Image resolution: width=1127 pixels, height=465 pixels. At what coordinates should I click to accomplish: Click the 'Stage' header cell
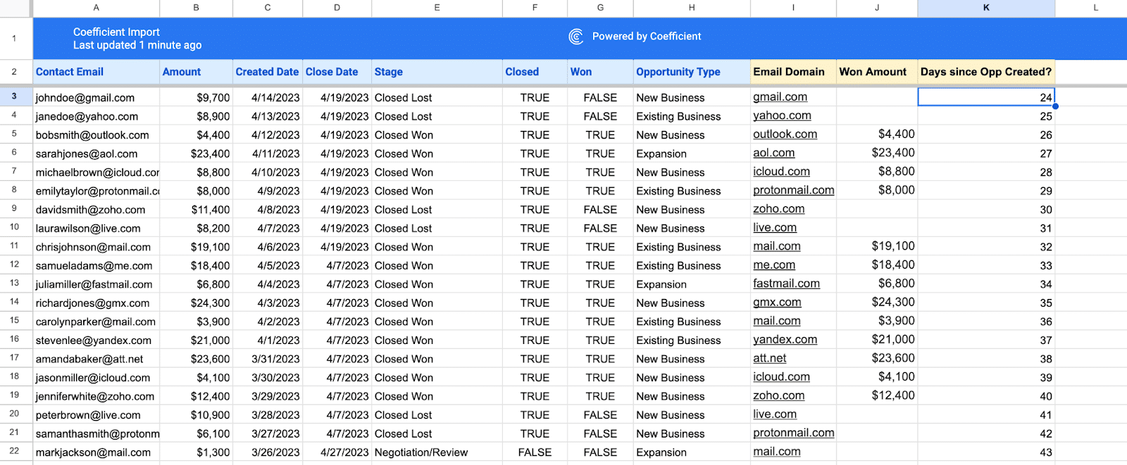pyautogui.click(x=437, y=72)
